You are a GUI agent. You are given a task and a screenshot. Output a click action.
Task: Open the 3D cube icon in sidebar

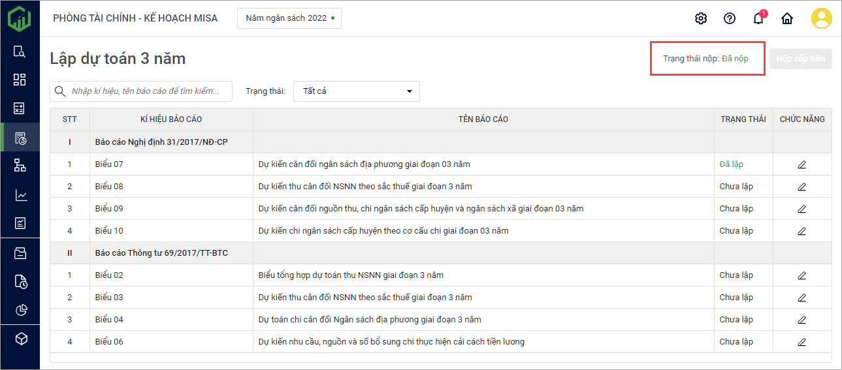point(20,339)
